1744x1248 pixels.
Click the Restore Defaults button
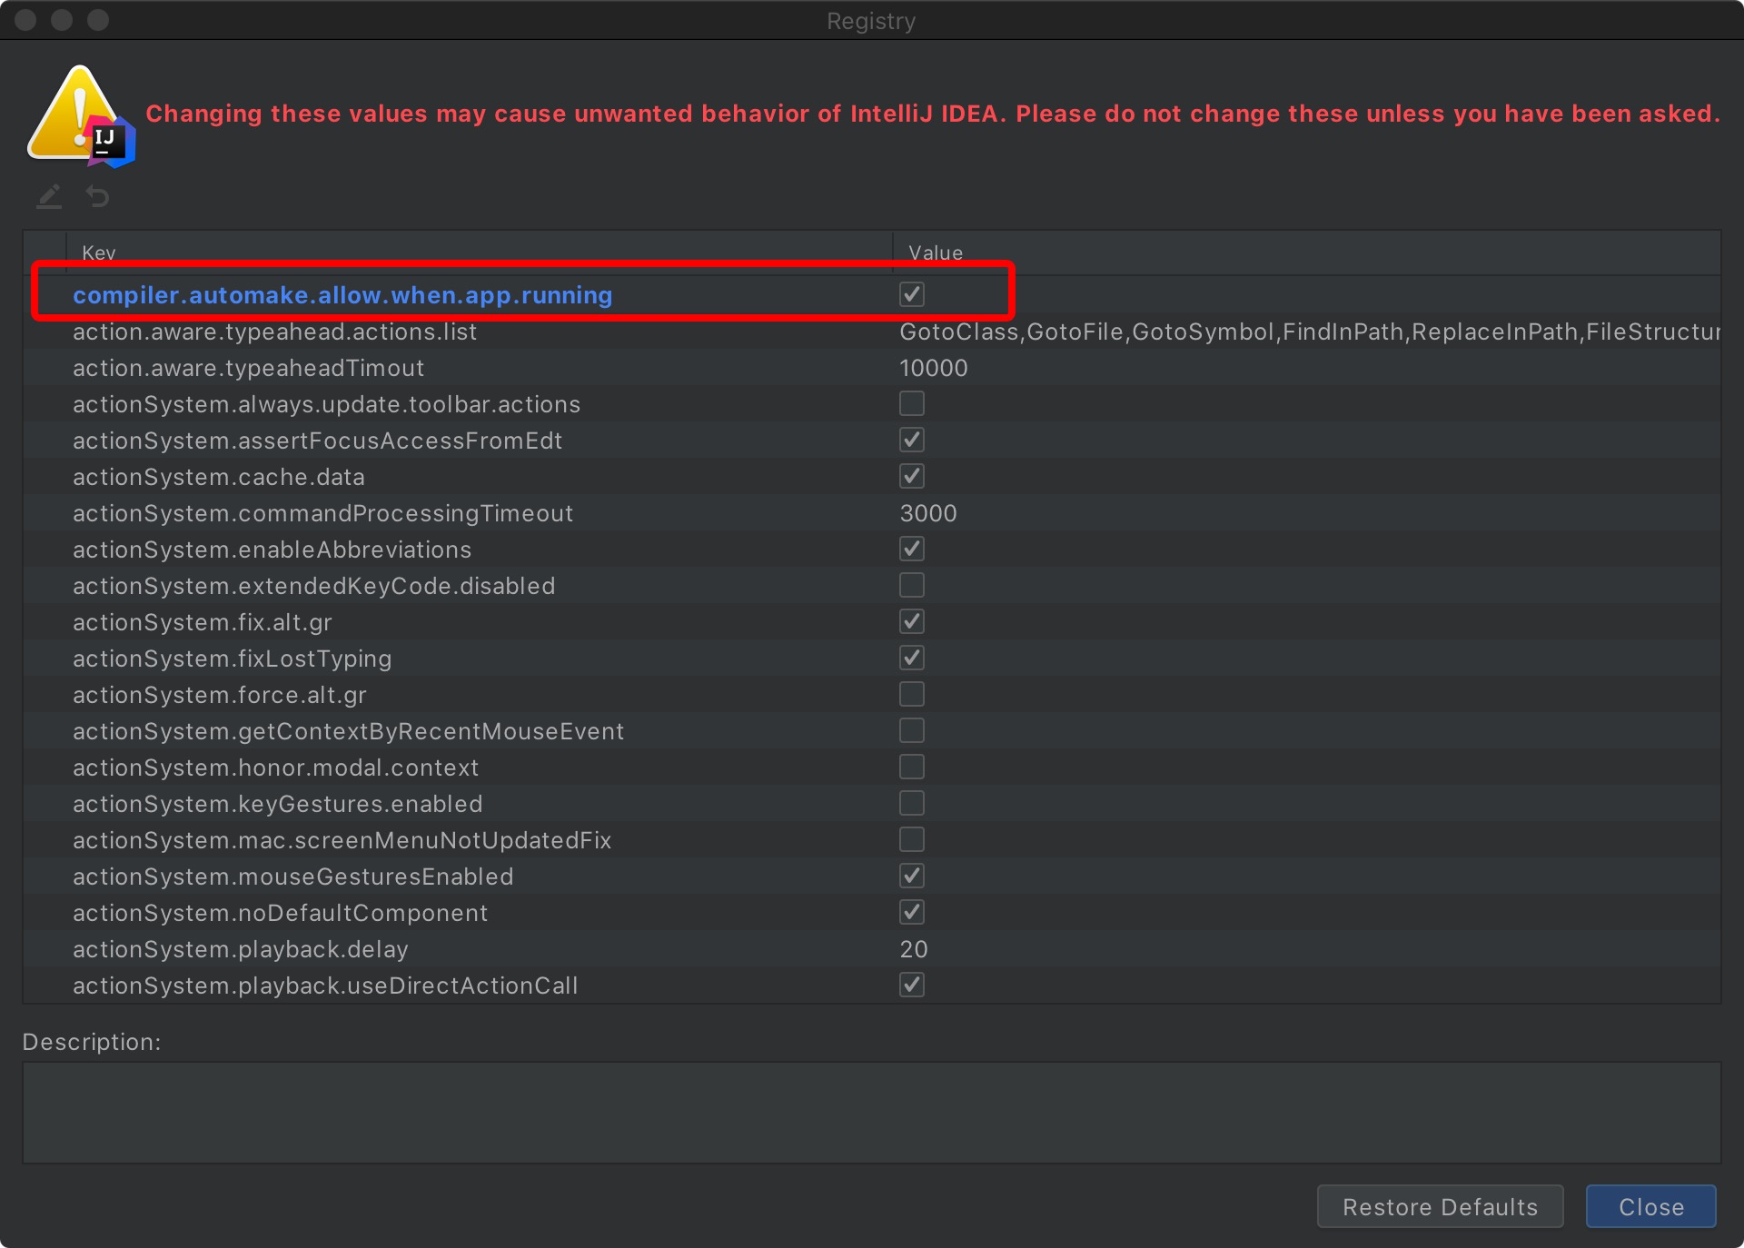[x=1439, y=1206]
